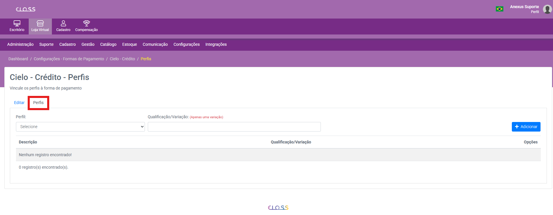Open Configurações - Formas de Pagamento breadcrumb
553x215 pixels.
click(69, 59)
